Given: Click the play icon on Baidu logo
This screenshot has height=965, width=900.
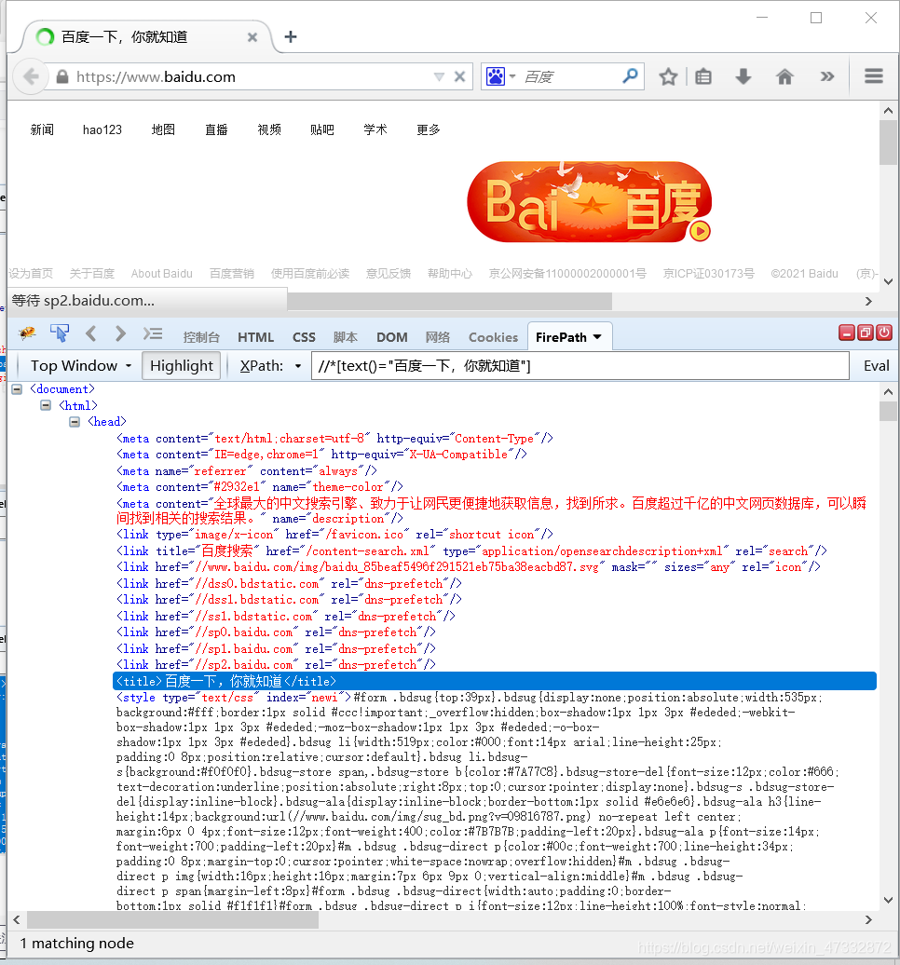Looking at the screenshot, I should pos(700,231).
